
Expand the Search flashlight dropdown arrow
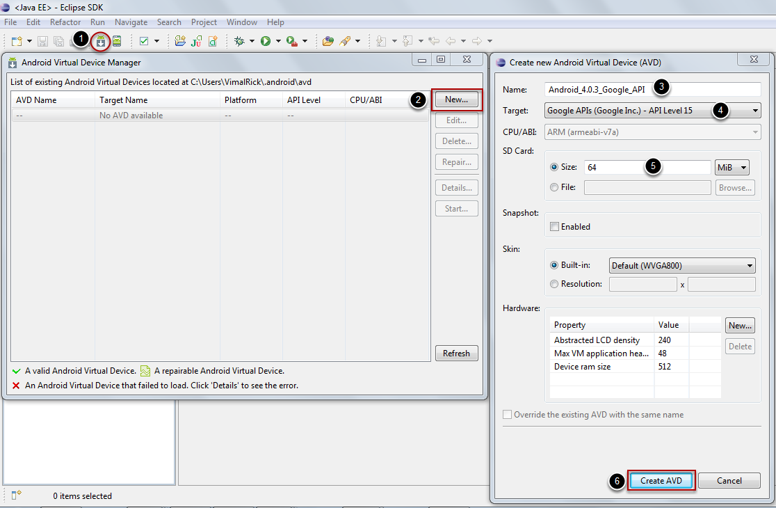(358, 41)
